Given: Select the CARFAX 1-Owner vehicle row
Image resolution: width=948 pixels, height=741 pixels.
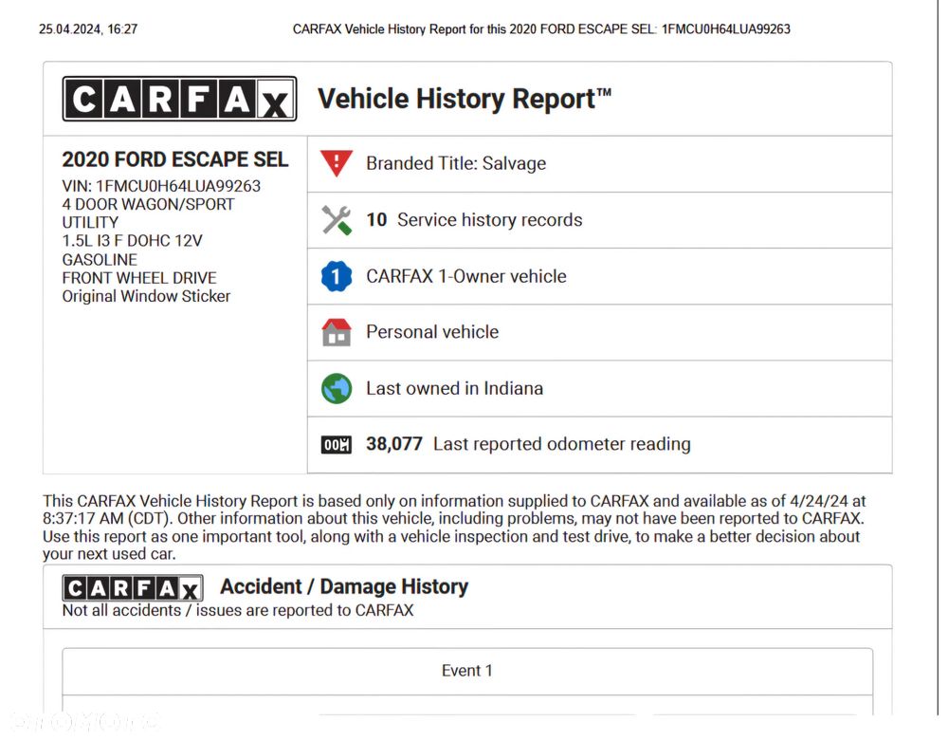Looking at the screenshot, I should (x=466, y=276).
